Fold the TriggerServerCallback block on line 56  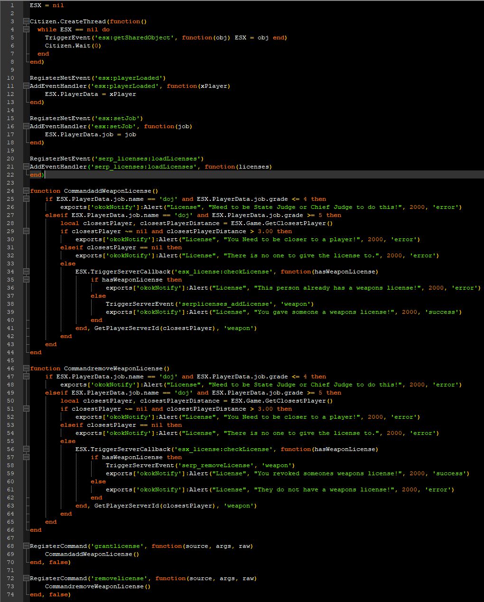pyautogui.click(x=26, y=449)
